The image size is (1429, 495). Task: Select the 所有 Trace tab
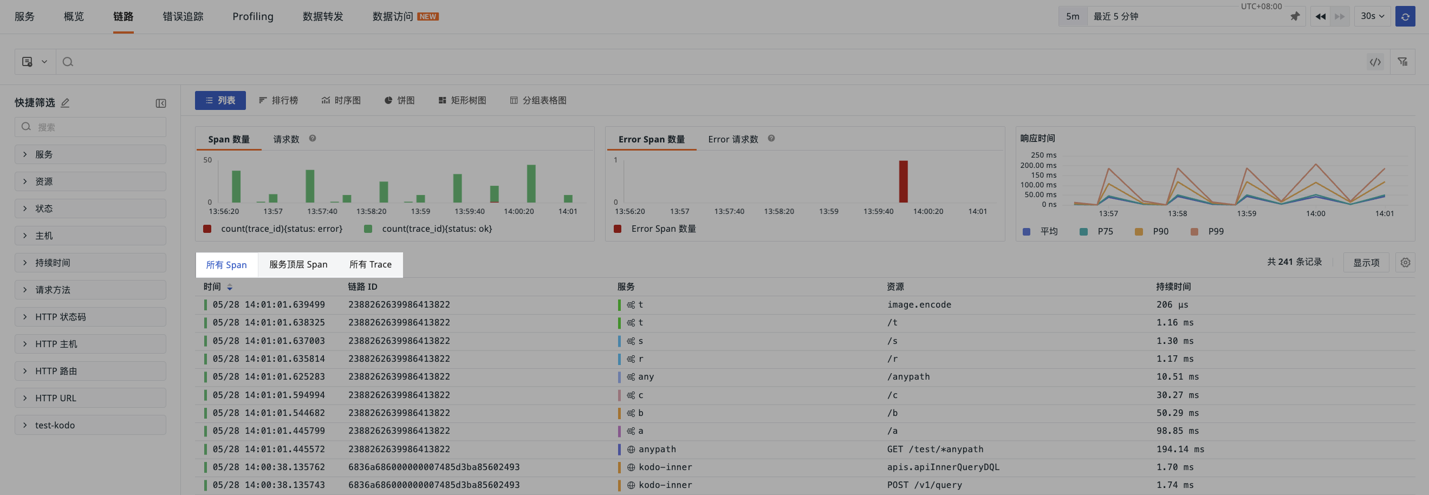click(x=370, y=265)
